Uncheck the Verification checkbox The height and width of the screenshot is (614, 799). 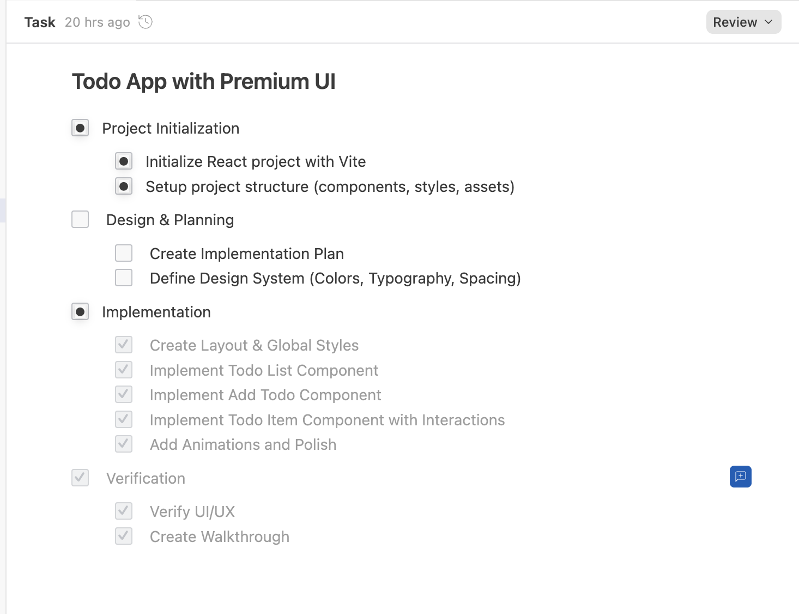click(x=80, y=478)
